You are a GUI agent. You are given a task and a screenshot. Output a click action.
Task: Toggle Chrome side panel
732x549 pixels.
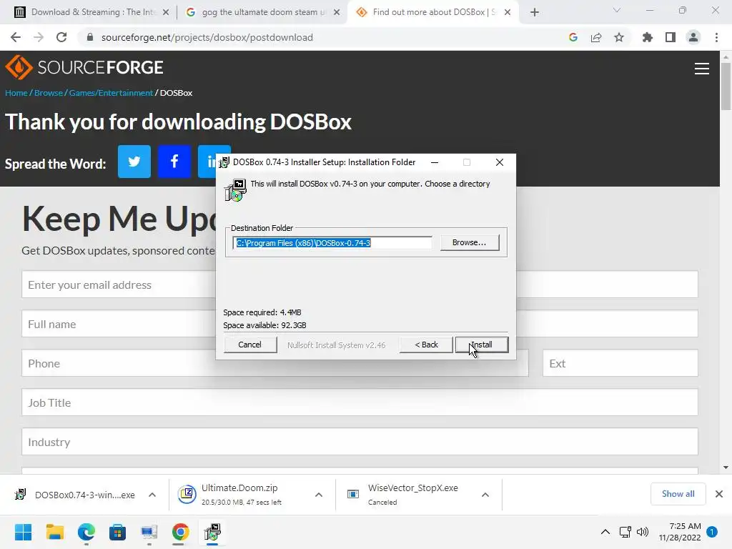pyautogui.click(x=671, y=37)
